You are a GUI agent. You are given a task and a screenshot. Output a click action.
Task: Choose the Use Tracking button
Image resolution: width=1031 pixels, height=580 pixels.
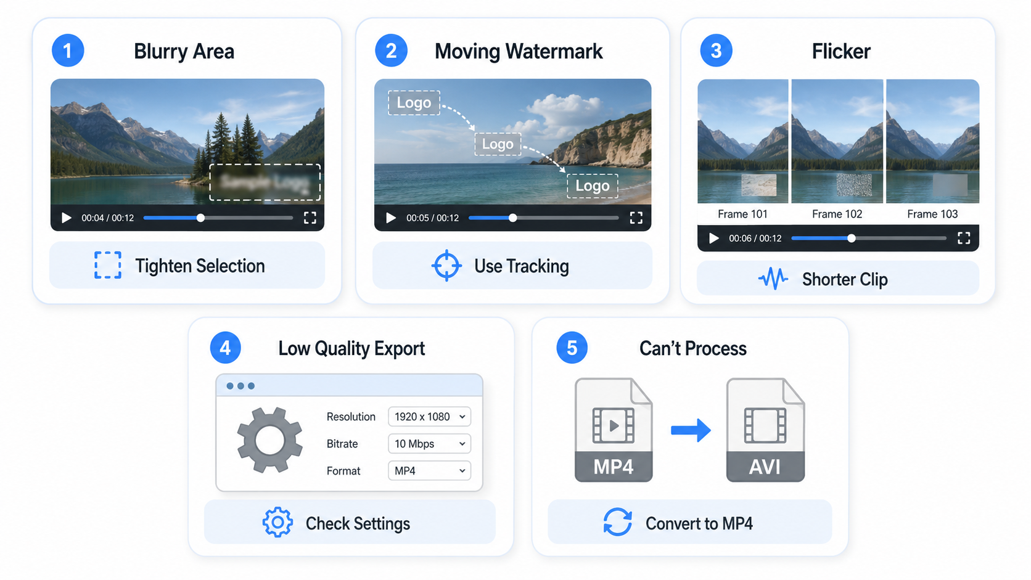[512, 266]
